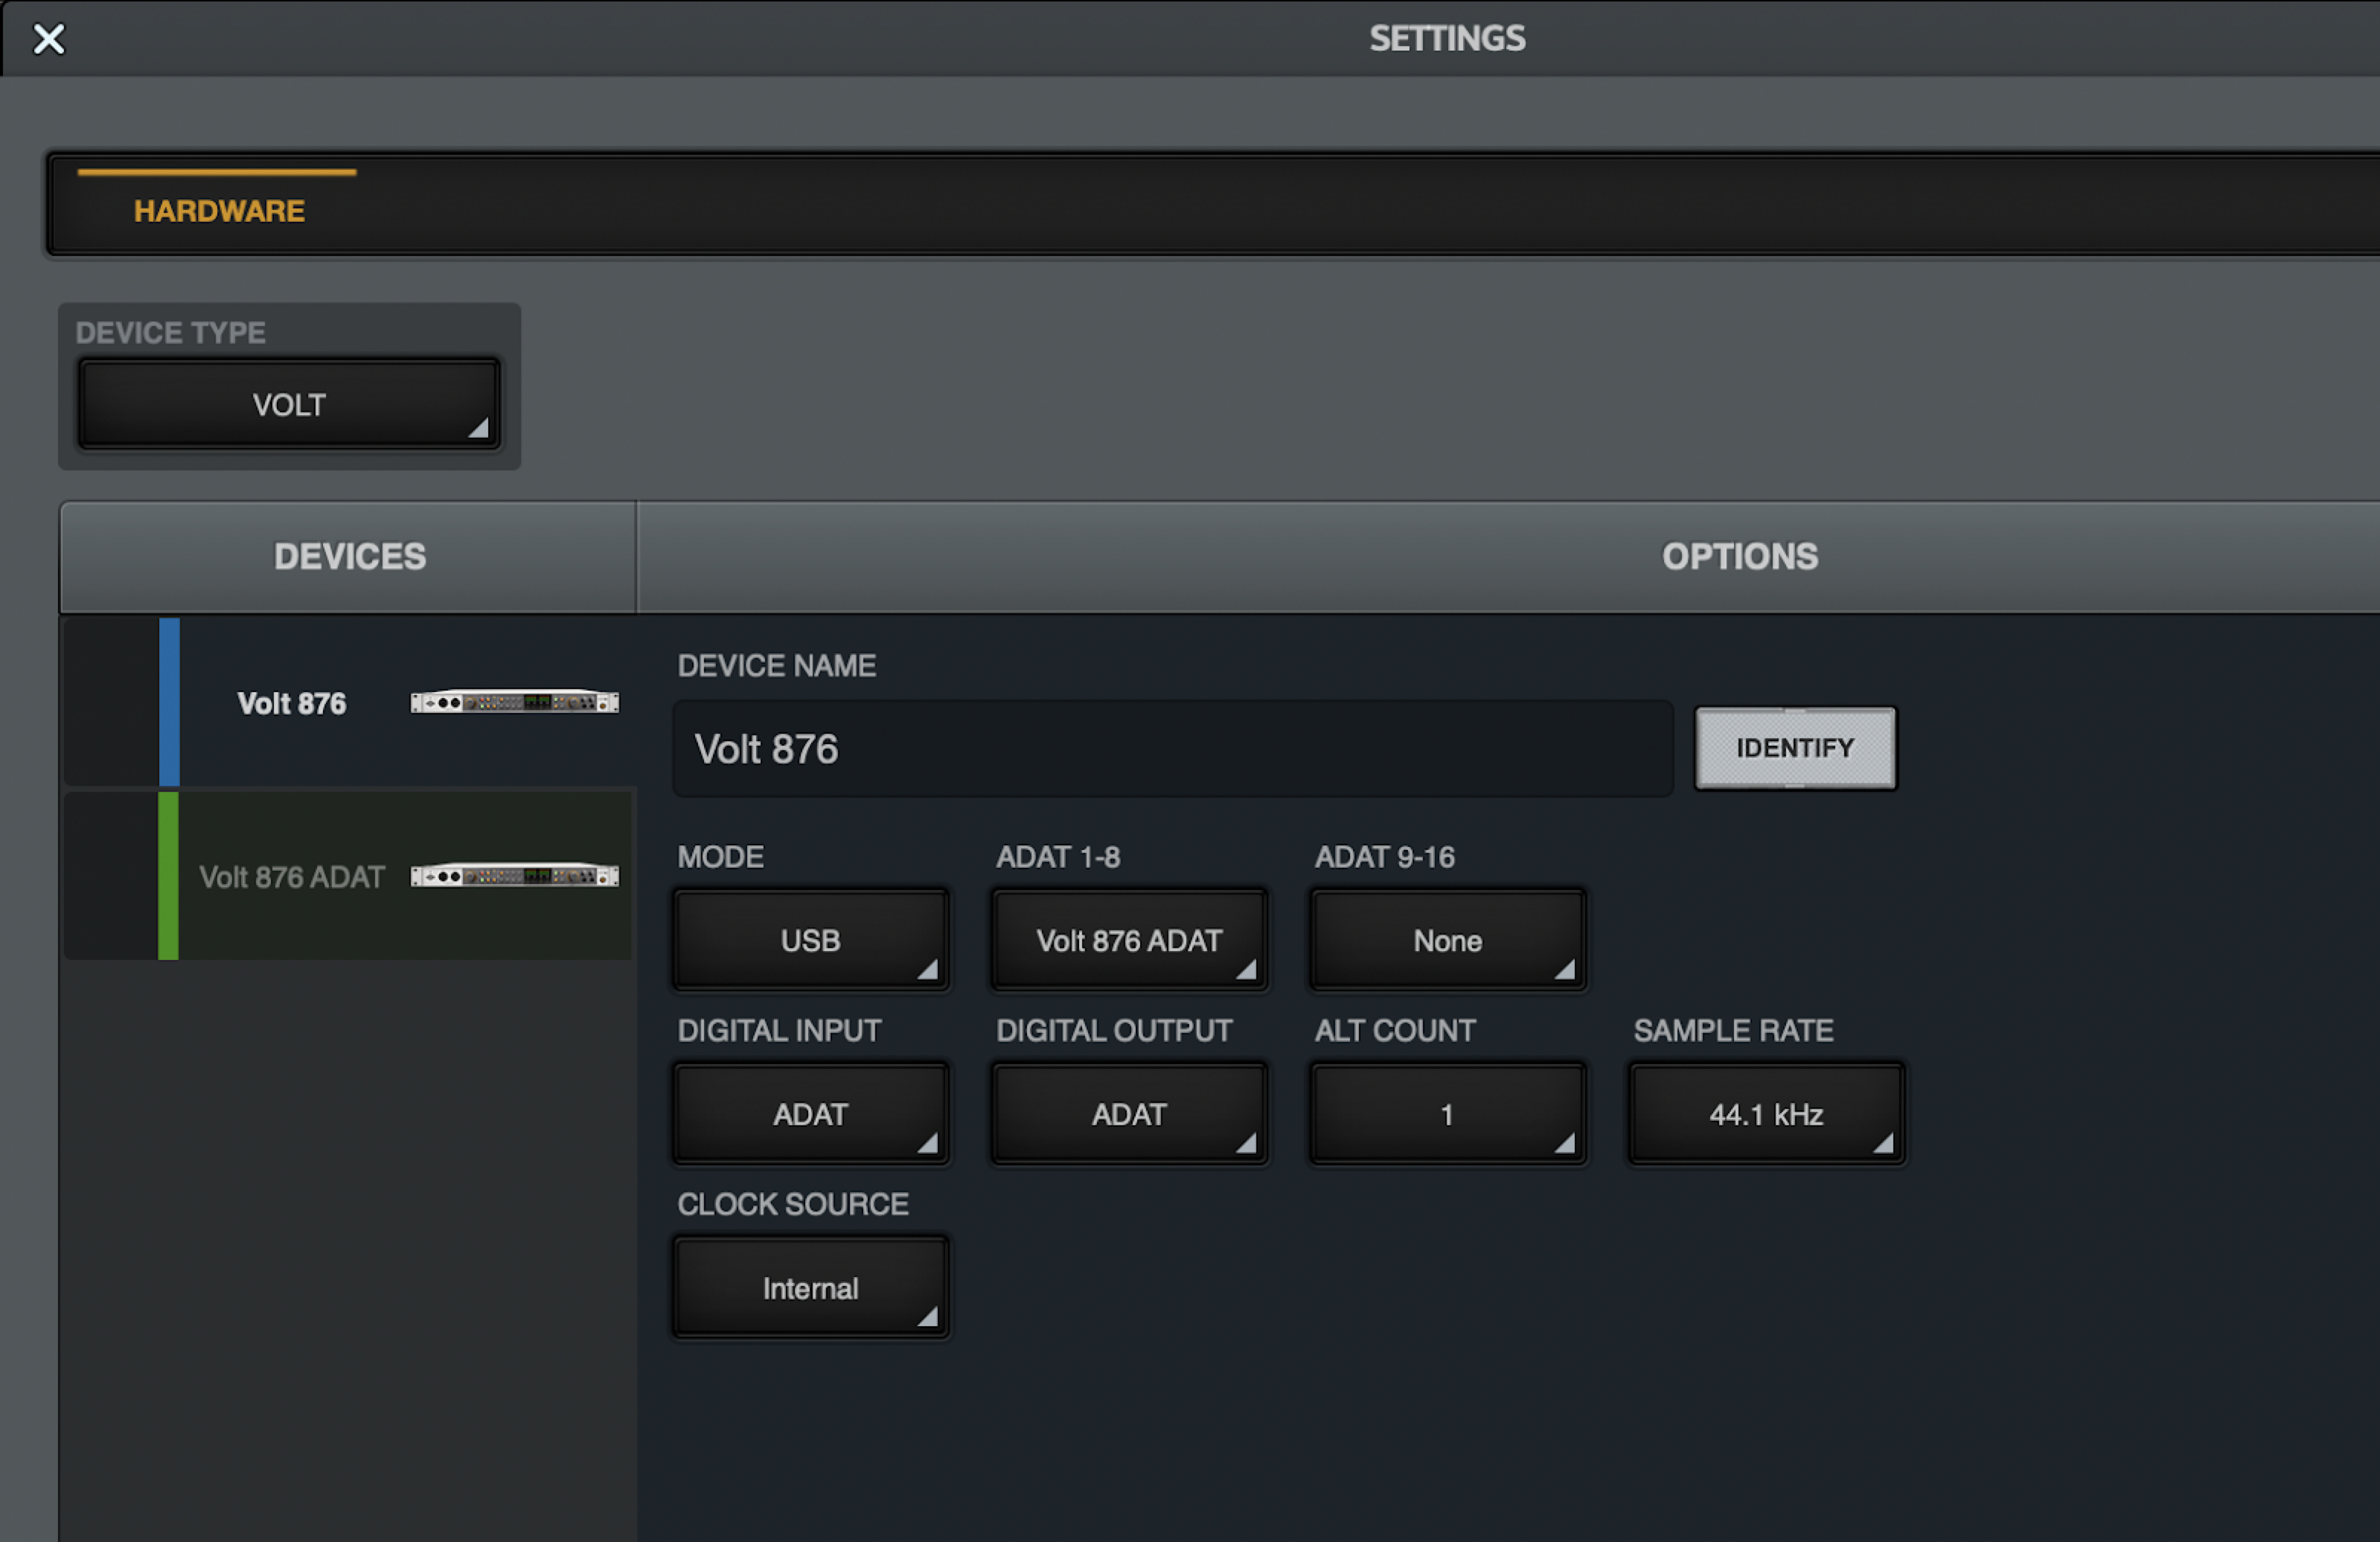This screenshot has height=1542, width=2380.
Task: Change the Alt Count dropdown value
Action: (1447, 1114)
